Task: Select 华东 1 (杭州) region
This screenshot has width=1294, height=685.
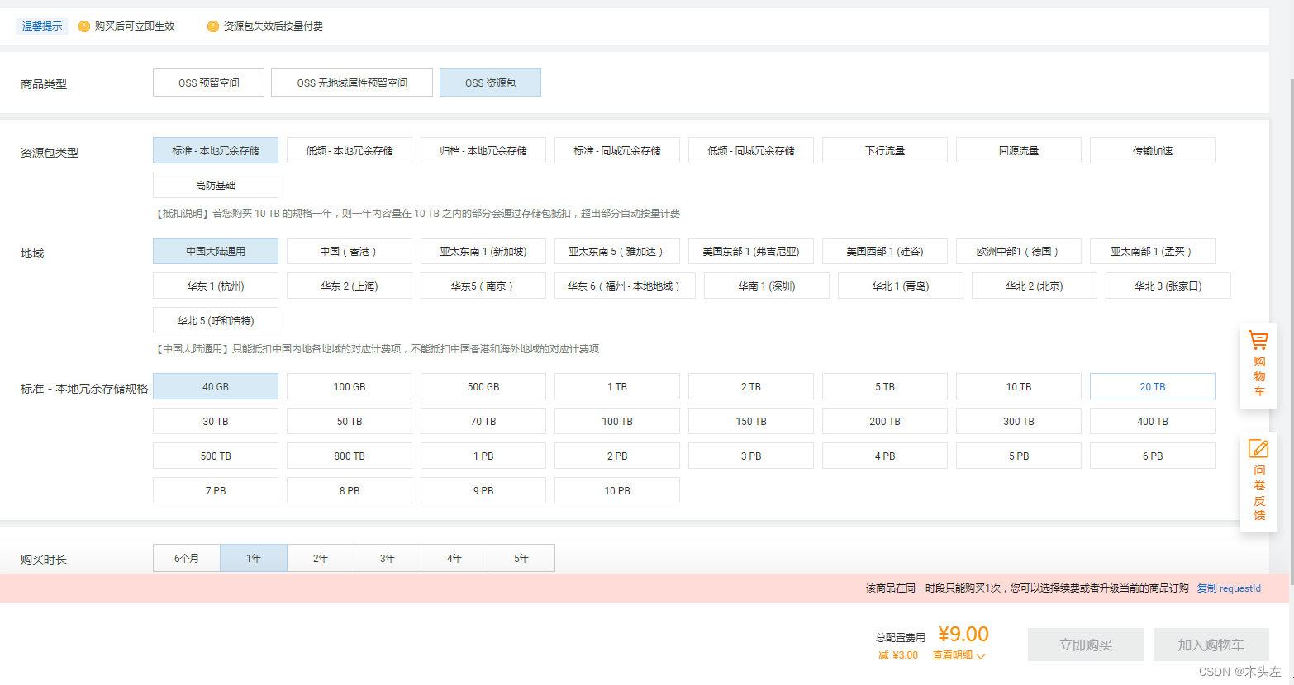Action: point(216,286)
